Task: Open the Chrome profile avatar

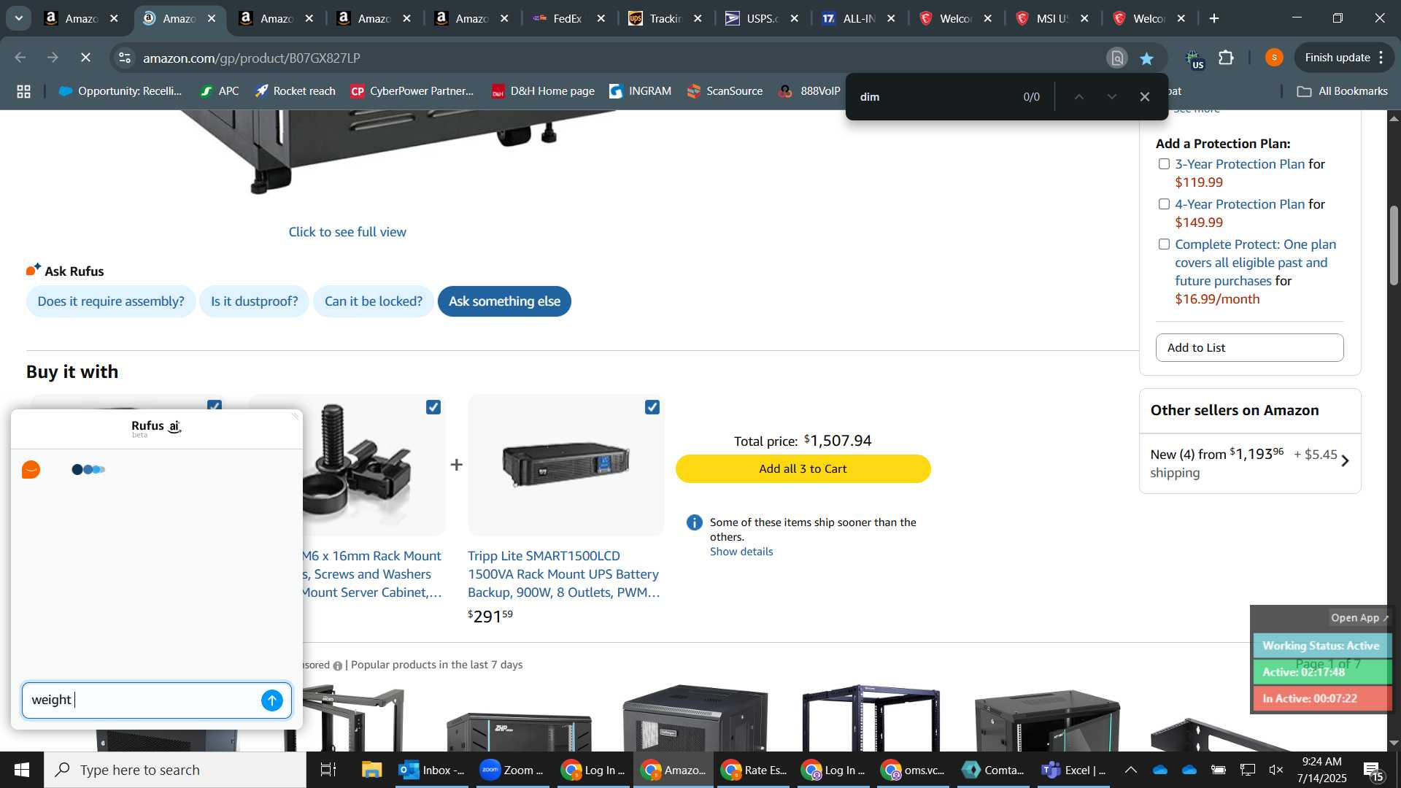Action: click(1274, 58)
